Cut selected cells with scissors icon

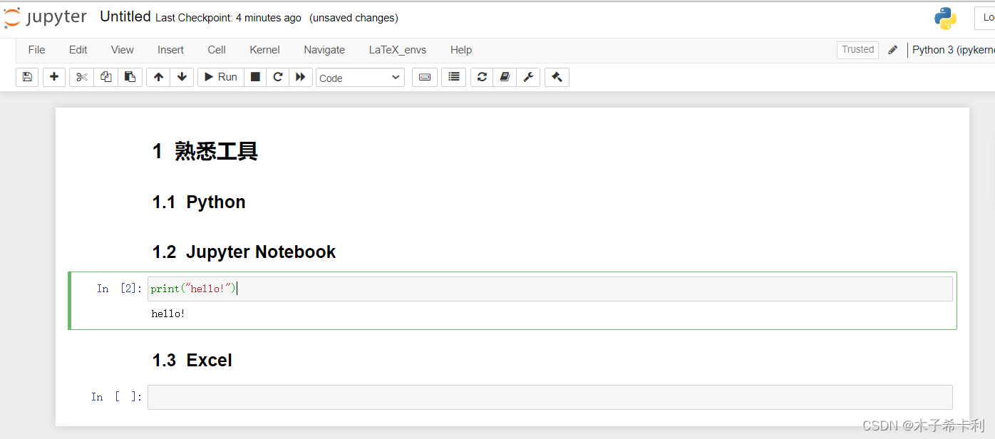pos(82,77)
